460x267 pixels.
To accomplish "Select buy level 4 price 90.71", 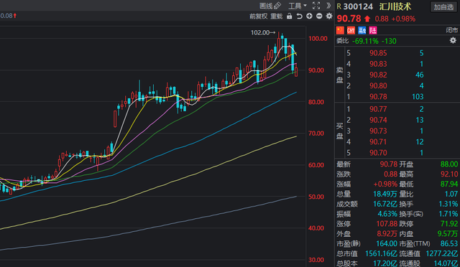I will click(x=378, y=142).
